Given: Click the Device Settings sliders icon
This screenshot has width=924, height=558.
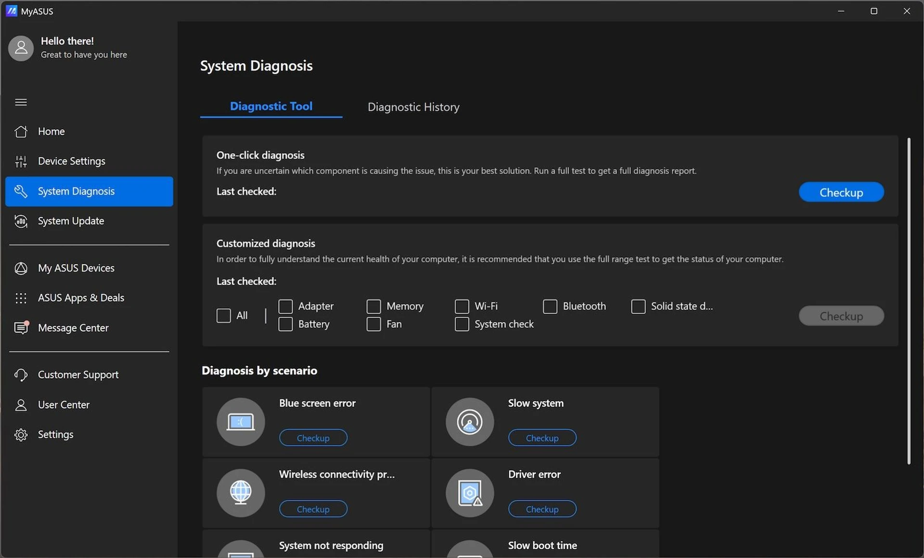Looking at the screenshot, I should click(x=21, y=161).
